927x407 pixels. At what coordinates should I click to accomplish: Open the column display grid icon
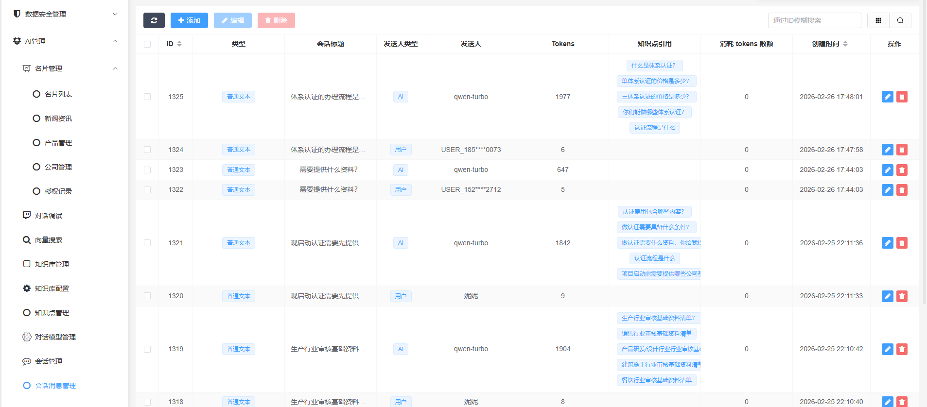878,20
